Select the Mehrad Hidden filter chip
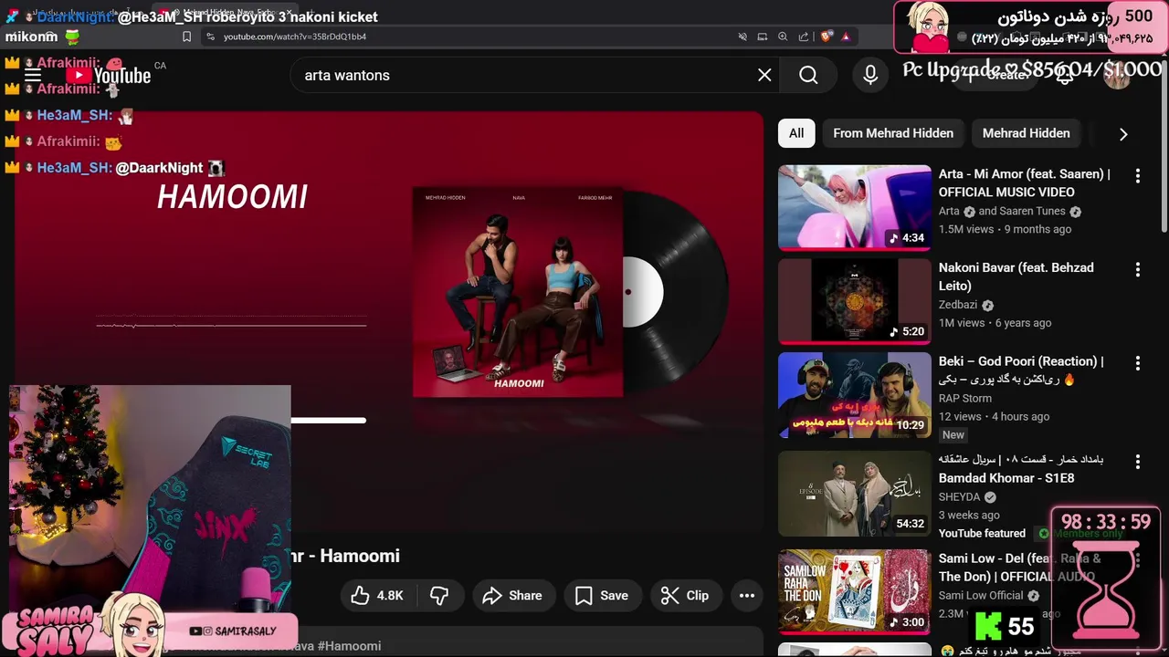This screenshot has width=1169, height=657. (x=1026, y=133)
